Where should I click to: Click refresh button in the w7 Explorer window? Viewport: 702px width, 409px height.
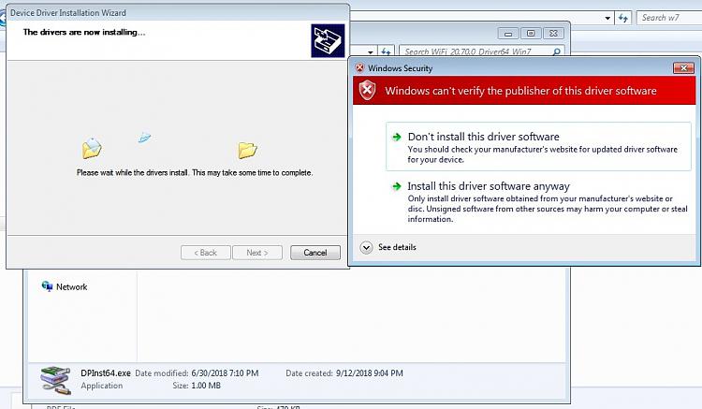tap(622, 18)
